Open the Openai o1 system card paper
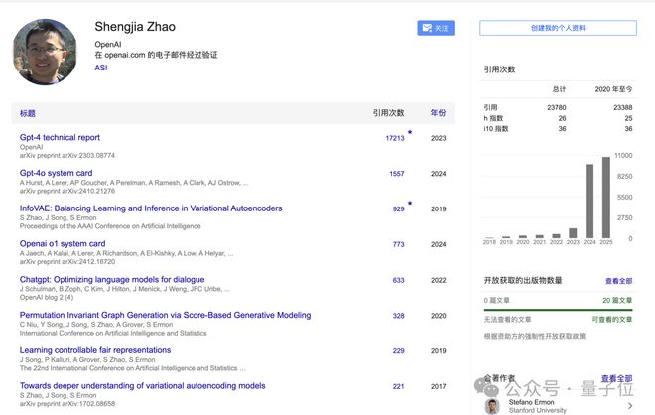 pyautogui.click(x=63, y=243)
